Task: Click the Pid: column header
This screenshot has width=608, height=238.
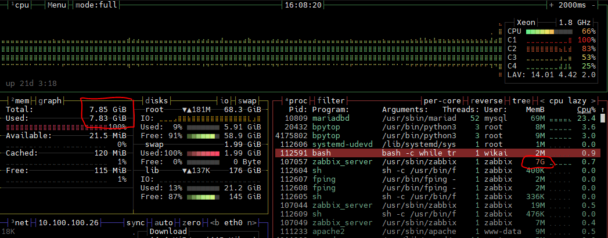Action: (298, 110)
